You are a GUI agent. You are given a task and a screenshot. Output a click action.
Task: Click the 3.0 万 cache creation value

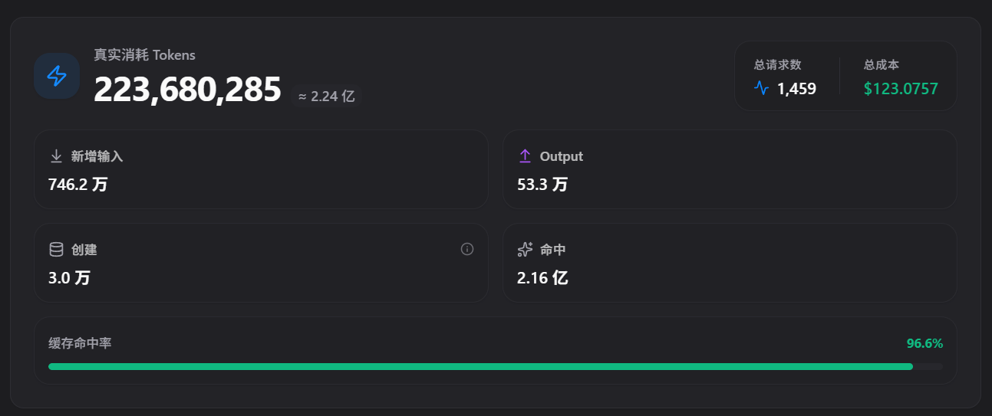pos(69,278)
